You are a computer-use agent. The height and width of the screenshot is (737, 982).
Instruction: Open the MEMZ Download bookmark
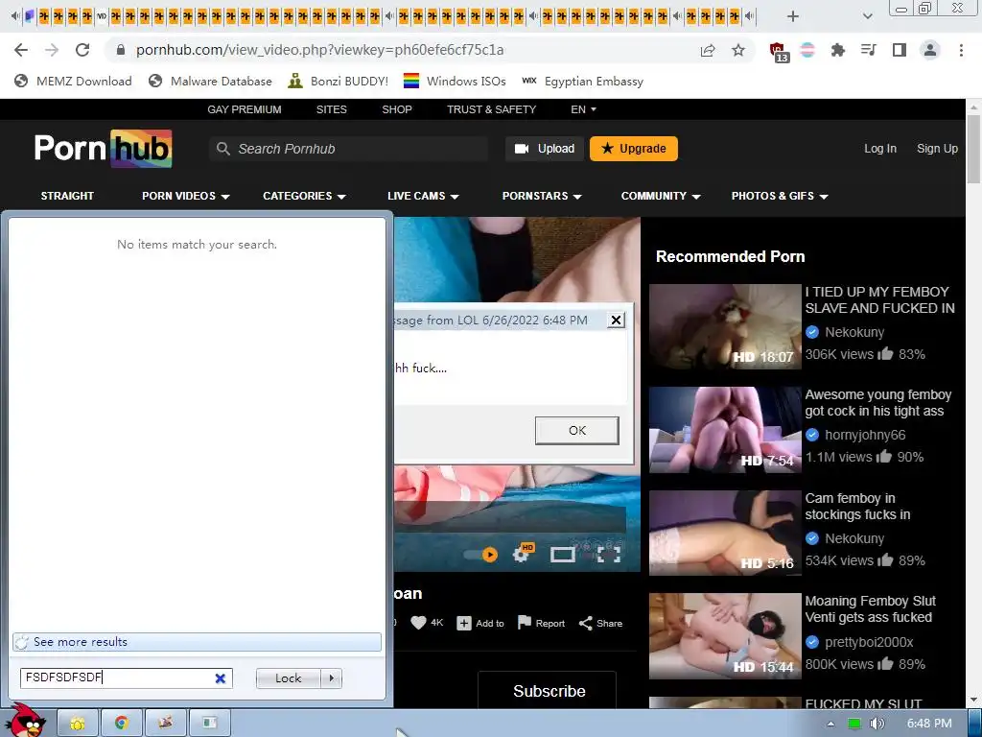[x=73, y=81]
